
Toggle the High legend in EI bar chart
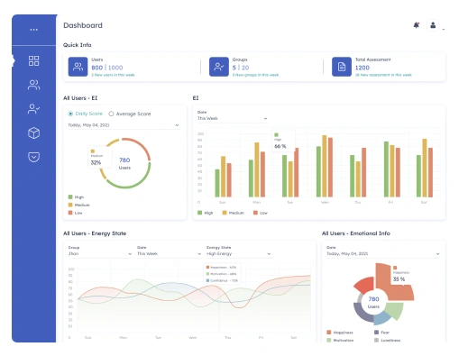(x=206, y=213)
